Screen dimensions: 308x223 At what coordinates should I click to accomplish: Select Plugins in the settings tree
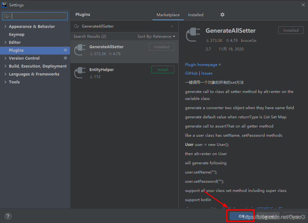pyautogui.click(x=35, y=50)
